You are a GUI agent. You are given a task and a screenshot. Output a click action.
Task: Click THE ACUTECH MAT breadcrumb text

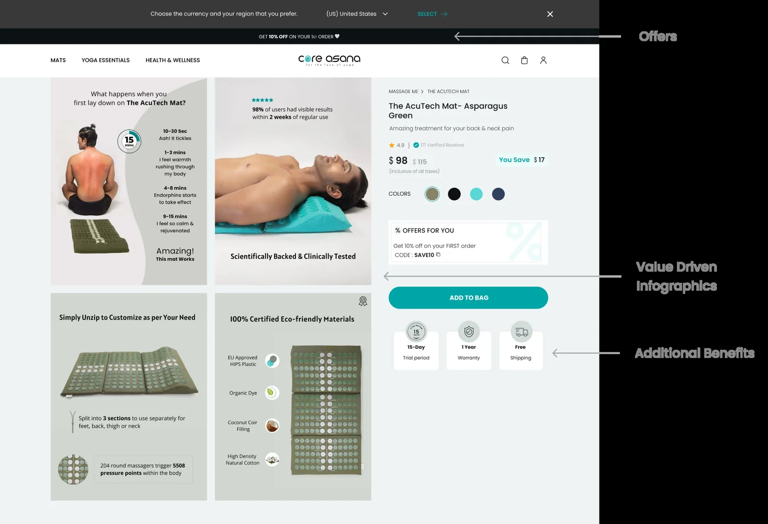tap(449, 92)
